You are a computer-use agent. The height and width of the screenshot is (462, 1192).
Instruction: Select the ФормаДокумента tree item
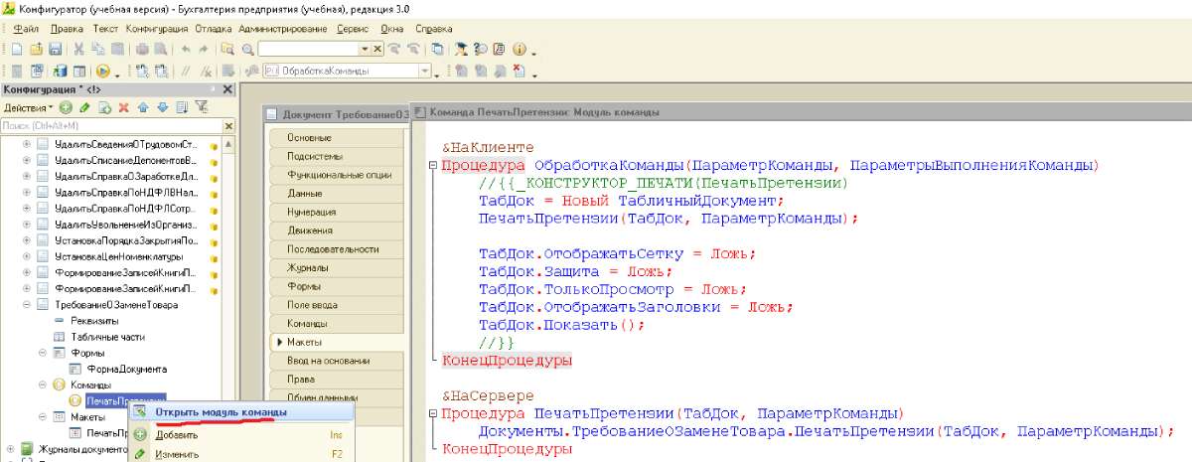[x=119, y=369]
